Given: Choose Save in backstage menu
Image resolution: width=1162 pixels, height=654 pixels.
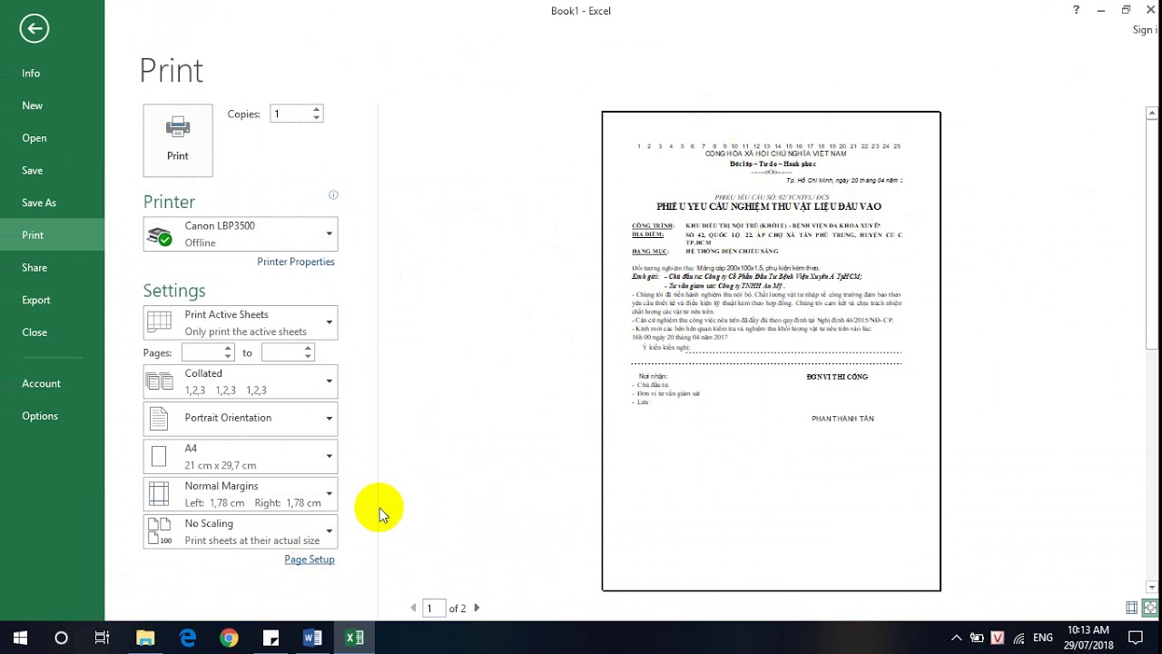Looking at the screenshot, I should coord(52,171).
